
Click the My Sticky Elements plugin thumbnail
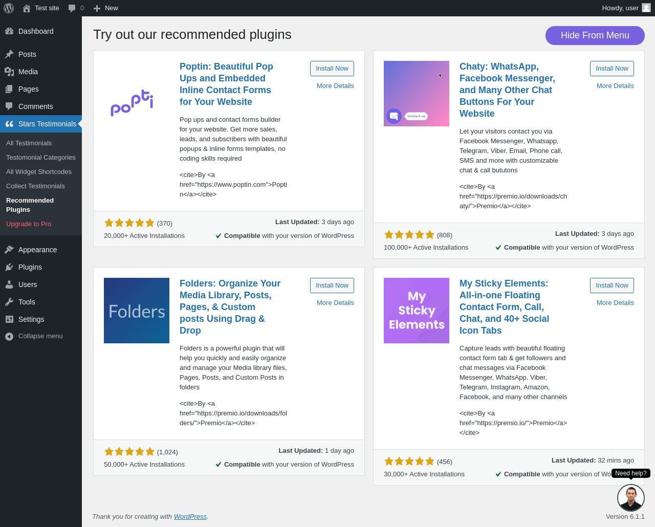pyautogui.click(x=417, y=311)
